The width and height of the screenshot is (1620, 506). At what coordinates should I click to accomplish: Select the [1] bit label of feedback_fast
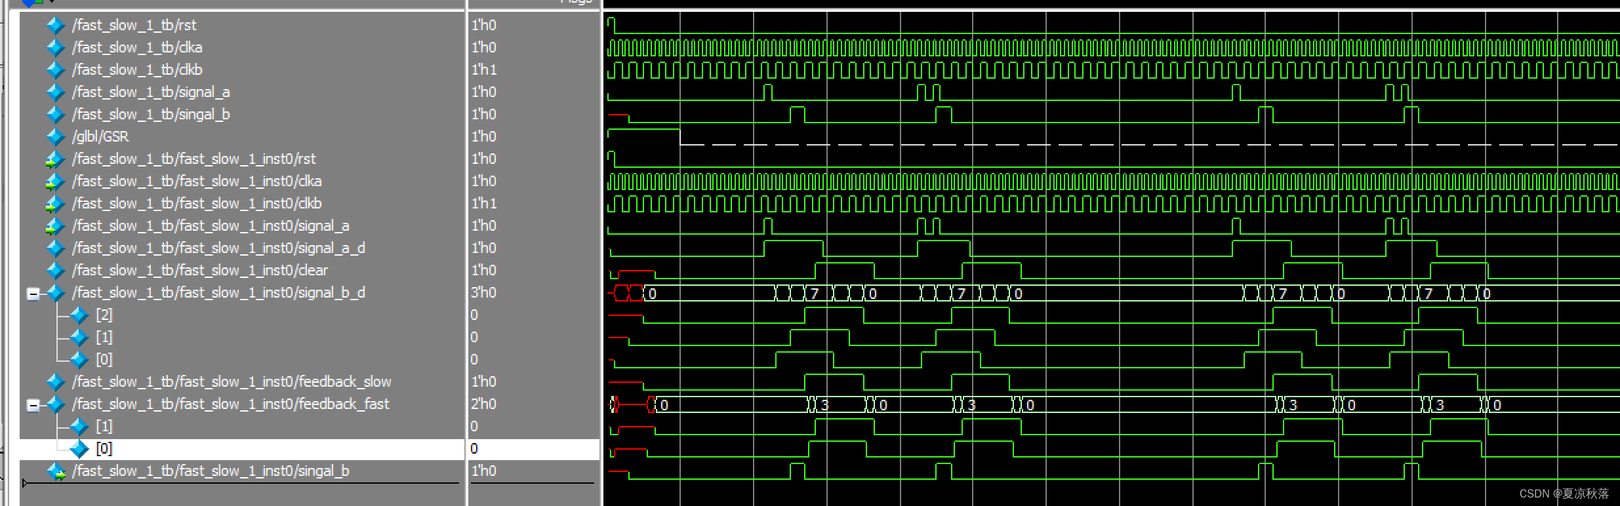(x=104, y=426)
